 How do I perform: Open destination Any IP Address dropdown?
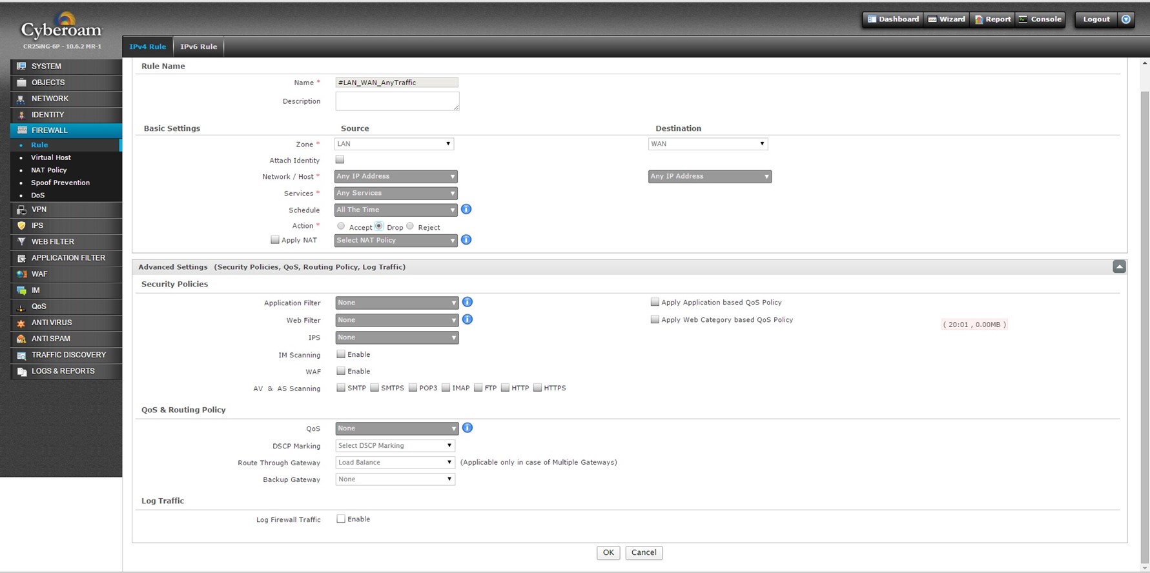(710, 176)
